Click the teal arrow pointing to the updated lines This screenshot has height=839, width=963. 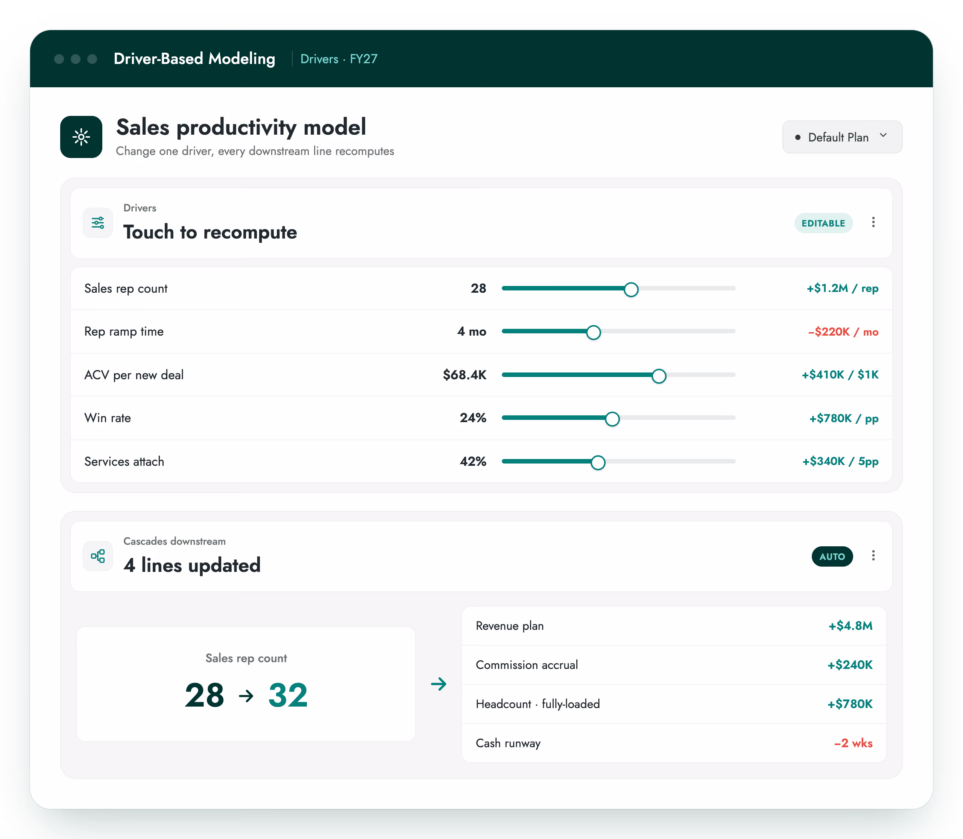(x=439, y=684)
